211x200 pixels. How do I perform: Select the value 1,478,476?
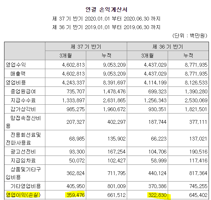click(114, 92)
